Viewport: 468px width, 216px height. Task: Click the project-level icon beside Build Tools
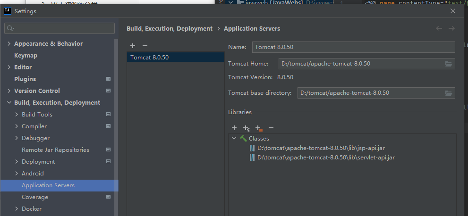pos(108,114)
